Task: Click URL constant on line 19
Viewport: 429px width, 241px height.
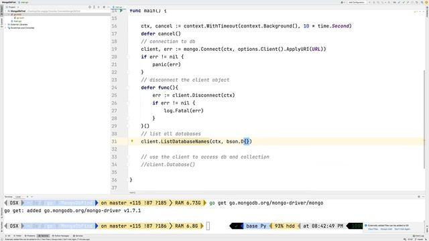Action: click(x=316, y=49)
